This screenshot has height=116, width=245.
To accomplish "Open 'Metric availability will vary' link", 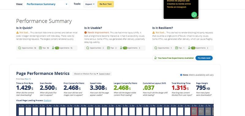I will click(201, 75).
